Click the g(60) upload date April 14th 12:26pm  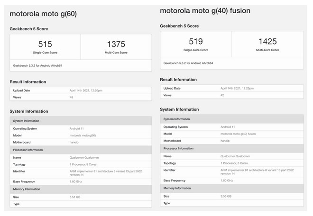click(x=86, y=90)
